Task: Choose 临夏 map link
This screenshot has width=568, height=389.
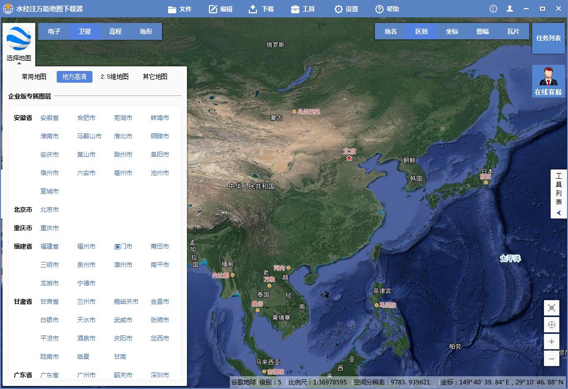Action: pyautogui.click(x=83, y=357)
